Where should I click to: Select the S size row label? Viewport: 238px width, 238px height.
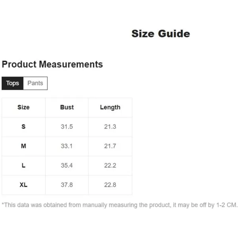[x=23, y=127]
